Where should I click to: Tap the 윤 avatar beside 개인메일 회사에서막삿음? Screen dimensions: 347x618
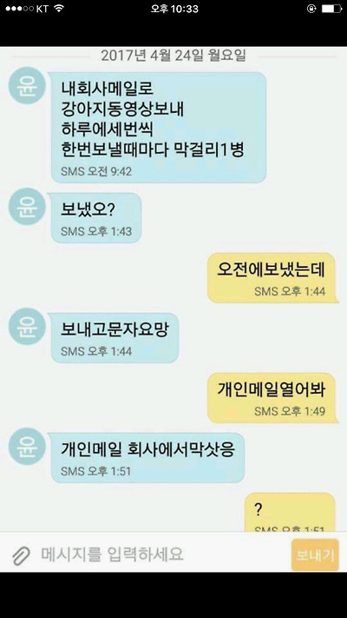tap(27, 446)
